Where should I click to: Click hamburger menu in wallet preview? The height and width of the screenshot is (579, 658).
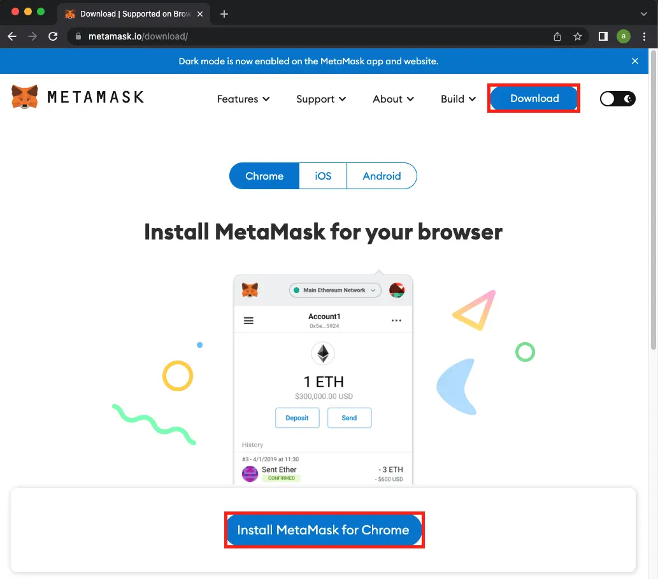pyautogui.click(x=248, y=320)
